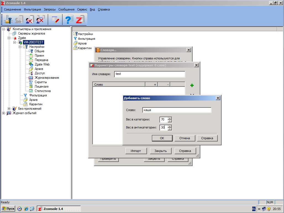The width and height of the screenshot is (284, 213).
Task: Select Статистика tree node
Action: (x=43, y=91)
